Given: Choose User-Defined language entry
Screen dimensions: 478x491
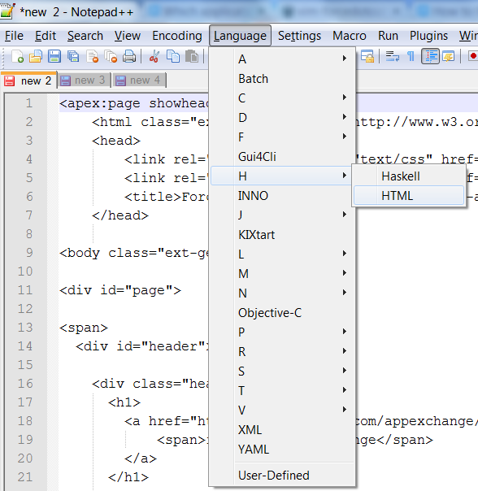Looking at the screenshot, I should click(283, 475).
